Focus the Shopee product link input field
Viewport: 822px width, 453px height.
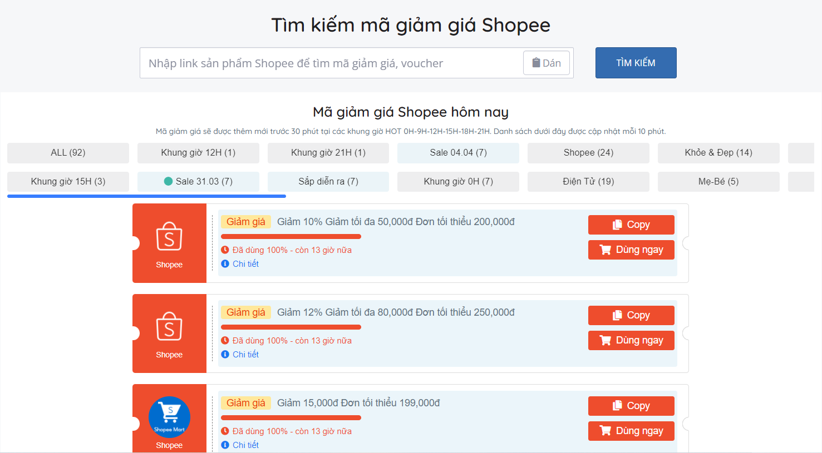[x=331, y=63]
